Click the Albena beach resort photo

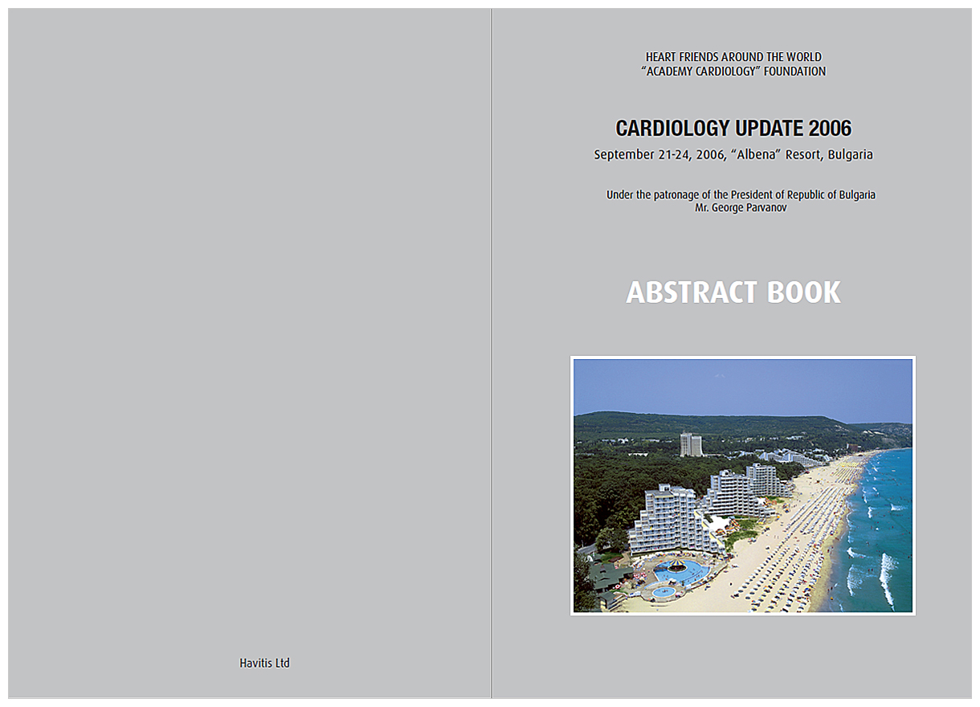click(x=743, y=486)
